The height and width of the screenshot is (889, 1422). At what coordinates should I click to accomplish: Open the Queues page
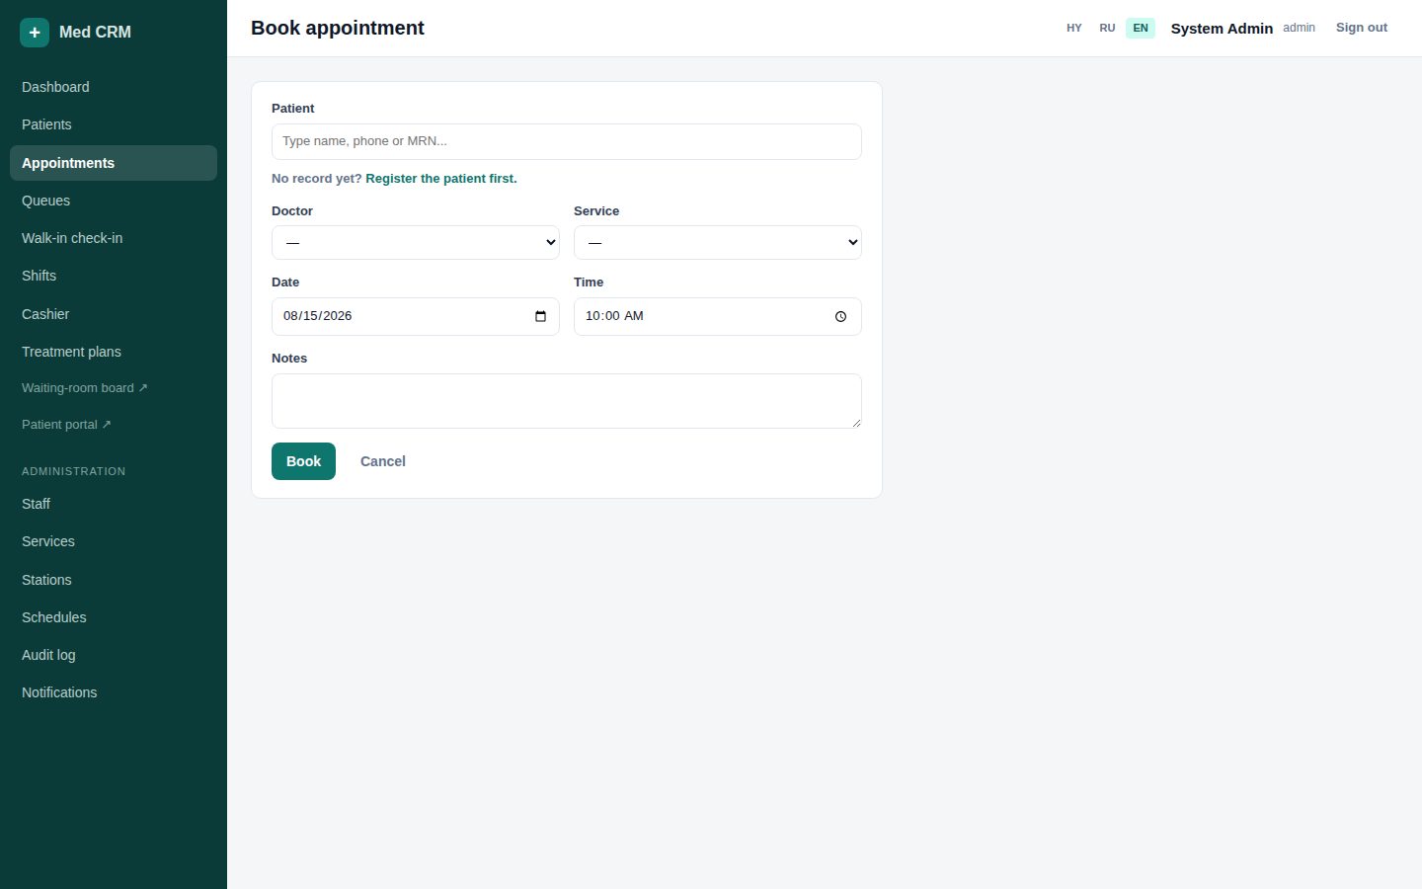(x=114, y=201)
